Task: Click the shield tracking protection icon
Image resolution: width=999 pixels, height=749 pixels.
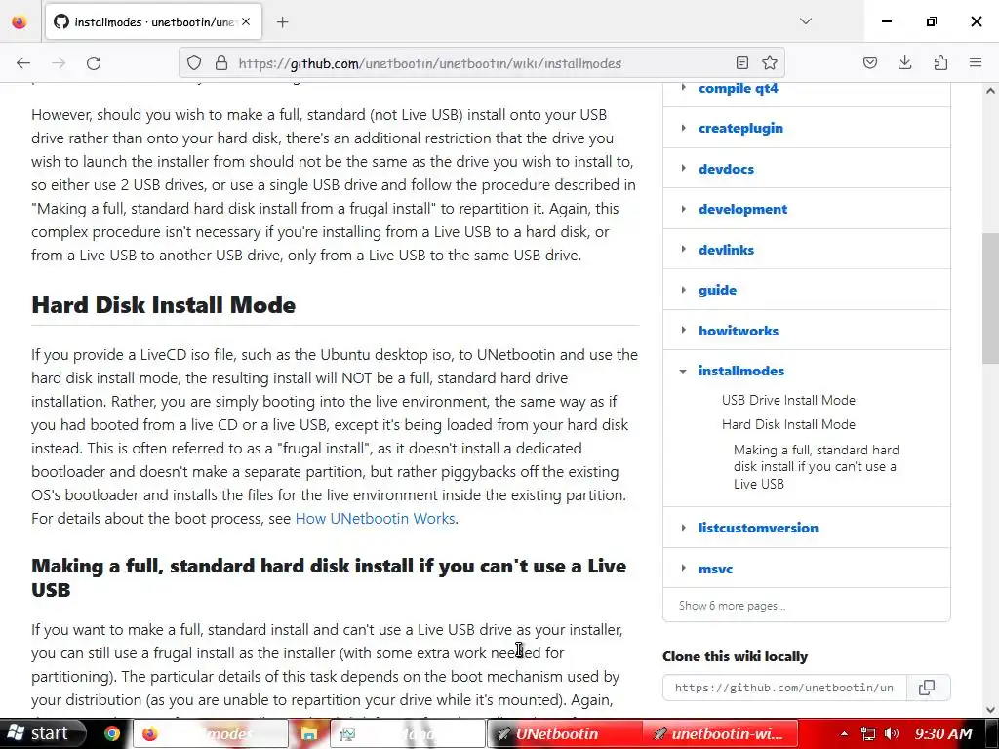Action: (194, 63)
